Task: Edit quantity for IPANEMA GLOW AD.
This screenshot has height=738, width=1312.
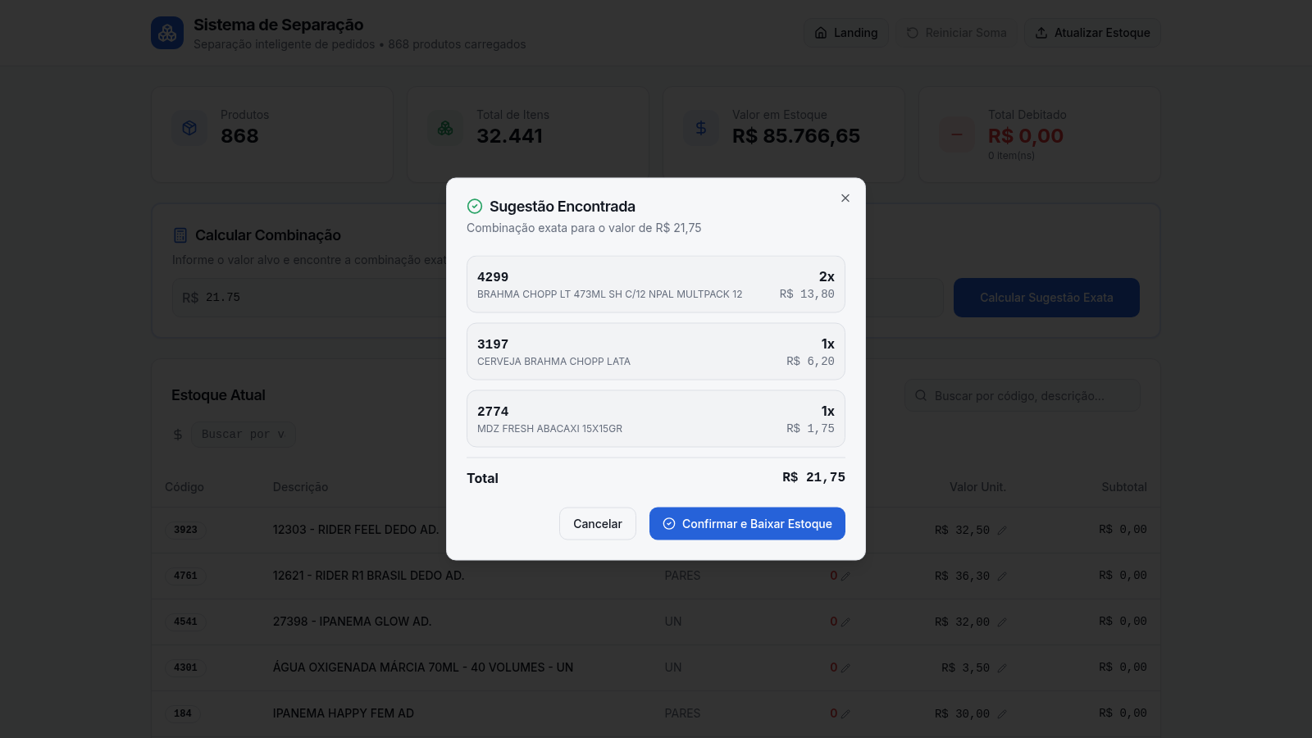Action: [x=845, y=622]
